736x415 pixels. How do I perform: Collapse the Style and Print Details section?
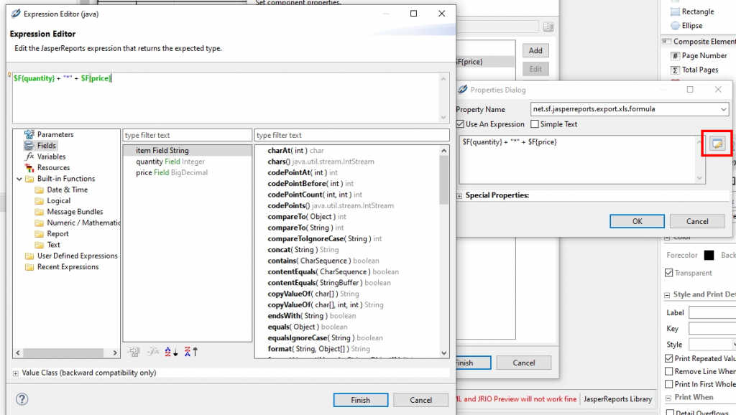(x=667, y=295)
